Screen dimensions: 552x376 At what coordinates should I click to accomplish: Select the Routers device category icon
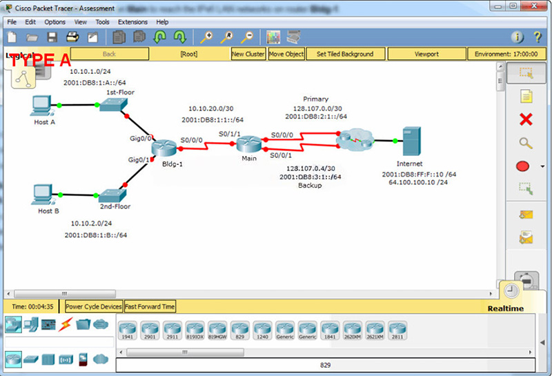pos(13,324)
